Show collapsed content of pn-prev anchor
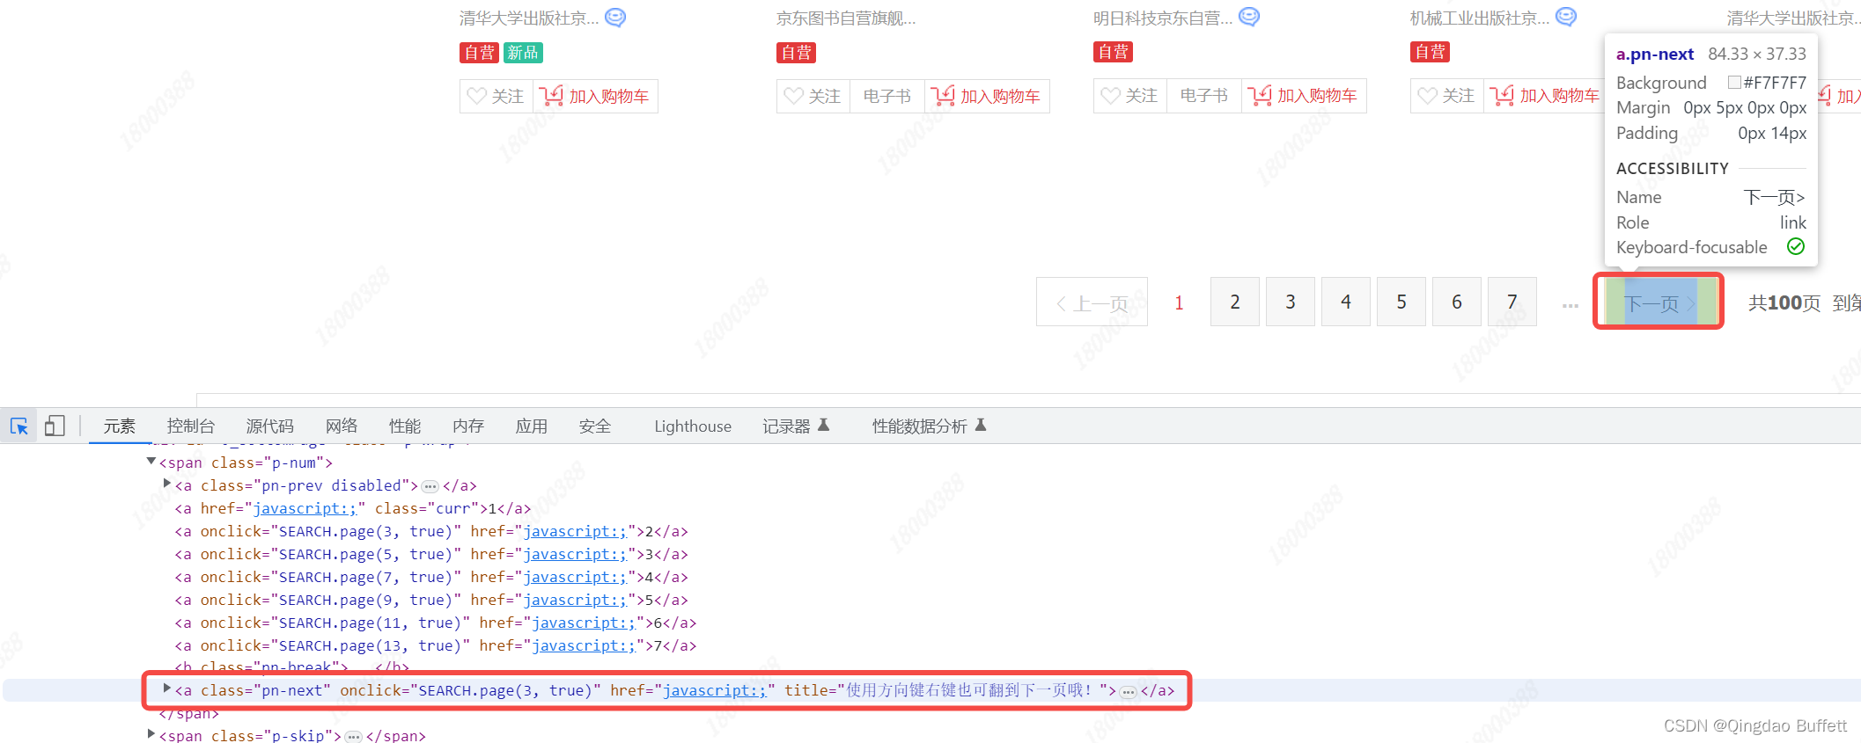This screenshot has height=743, width=1861. pyautogui.click(x=430, y=486)
